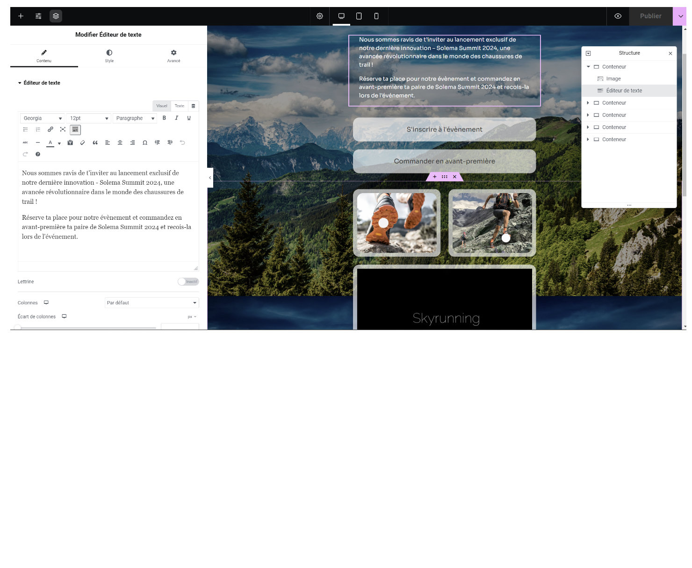
Task: Select Éditeur de texte in Structure
Action: (x=629, y=91)
